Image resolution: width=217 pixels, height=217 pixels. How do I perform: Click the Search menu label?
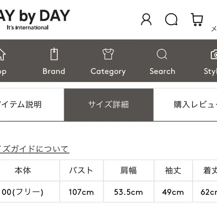[162, 71]
